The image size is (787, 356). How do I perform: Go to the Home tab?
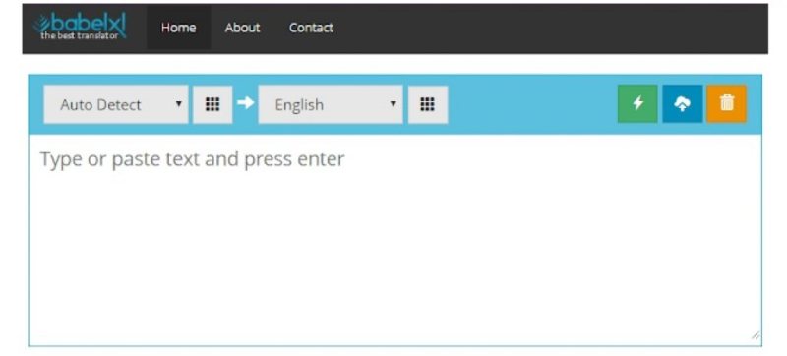point(179,28)
